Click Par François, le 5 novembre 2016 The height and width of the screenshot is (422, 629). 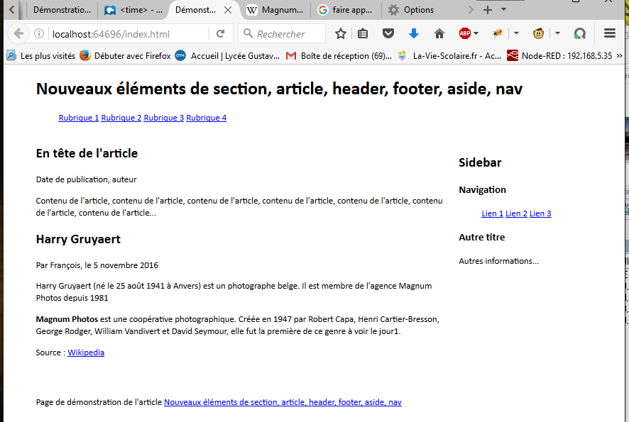coord(97,265)
